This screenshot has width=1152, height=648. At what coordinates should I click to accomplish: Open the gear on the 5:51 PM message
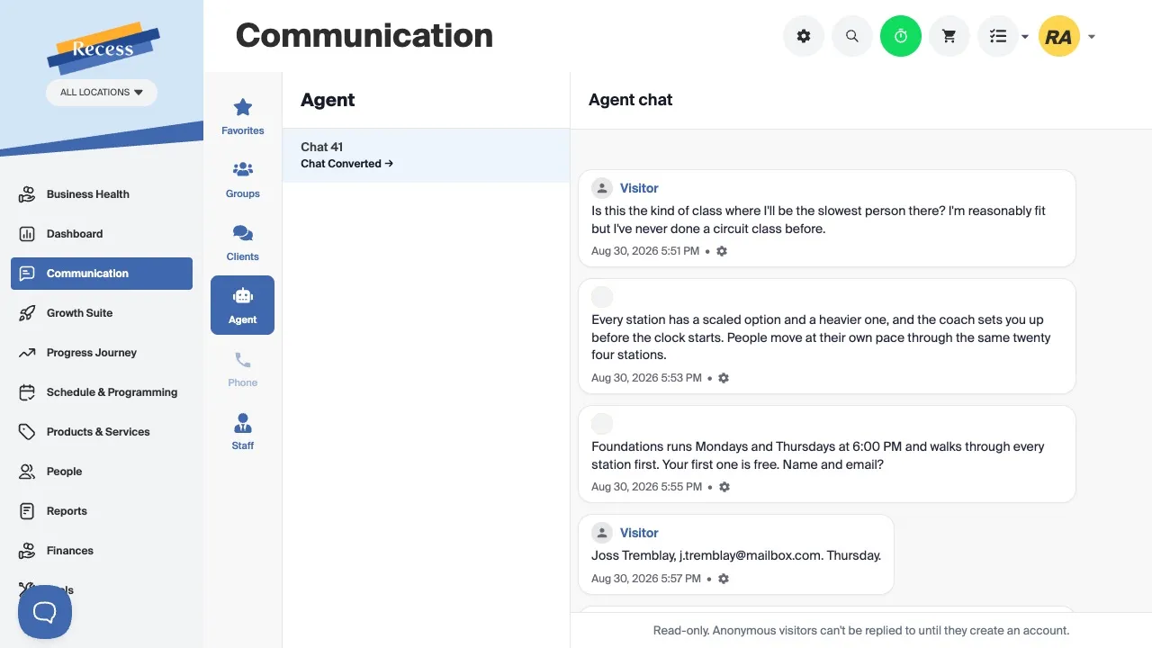tap(722, 251)
